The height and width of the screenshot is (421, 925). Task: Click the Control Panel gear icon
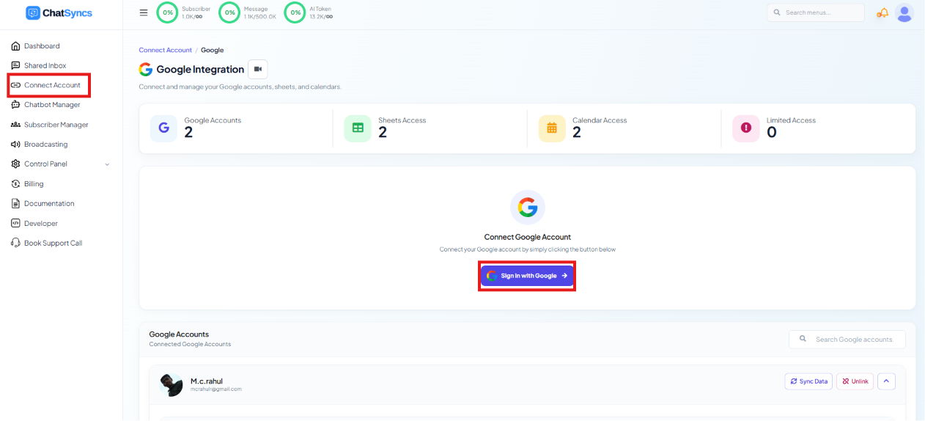point(15,164)
